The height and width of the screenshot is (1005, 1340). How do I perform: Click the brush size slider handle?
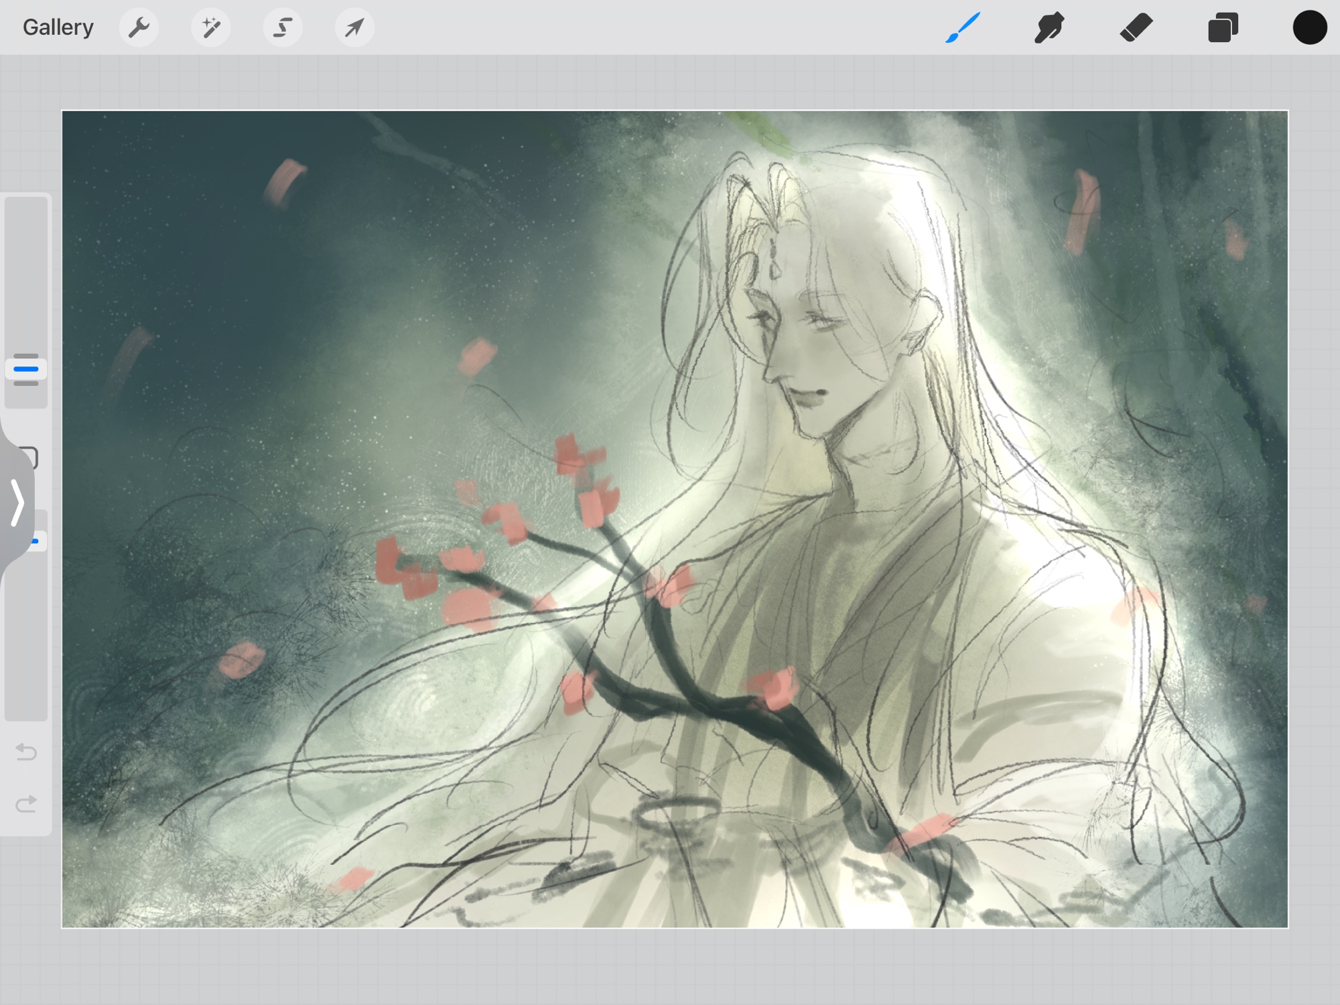26,368
